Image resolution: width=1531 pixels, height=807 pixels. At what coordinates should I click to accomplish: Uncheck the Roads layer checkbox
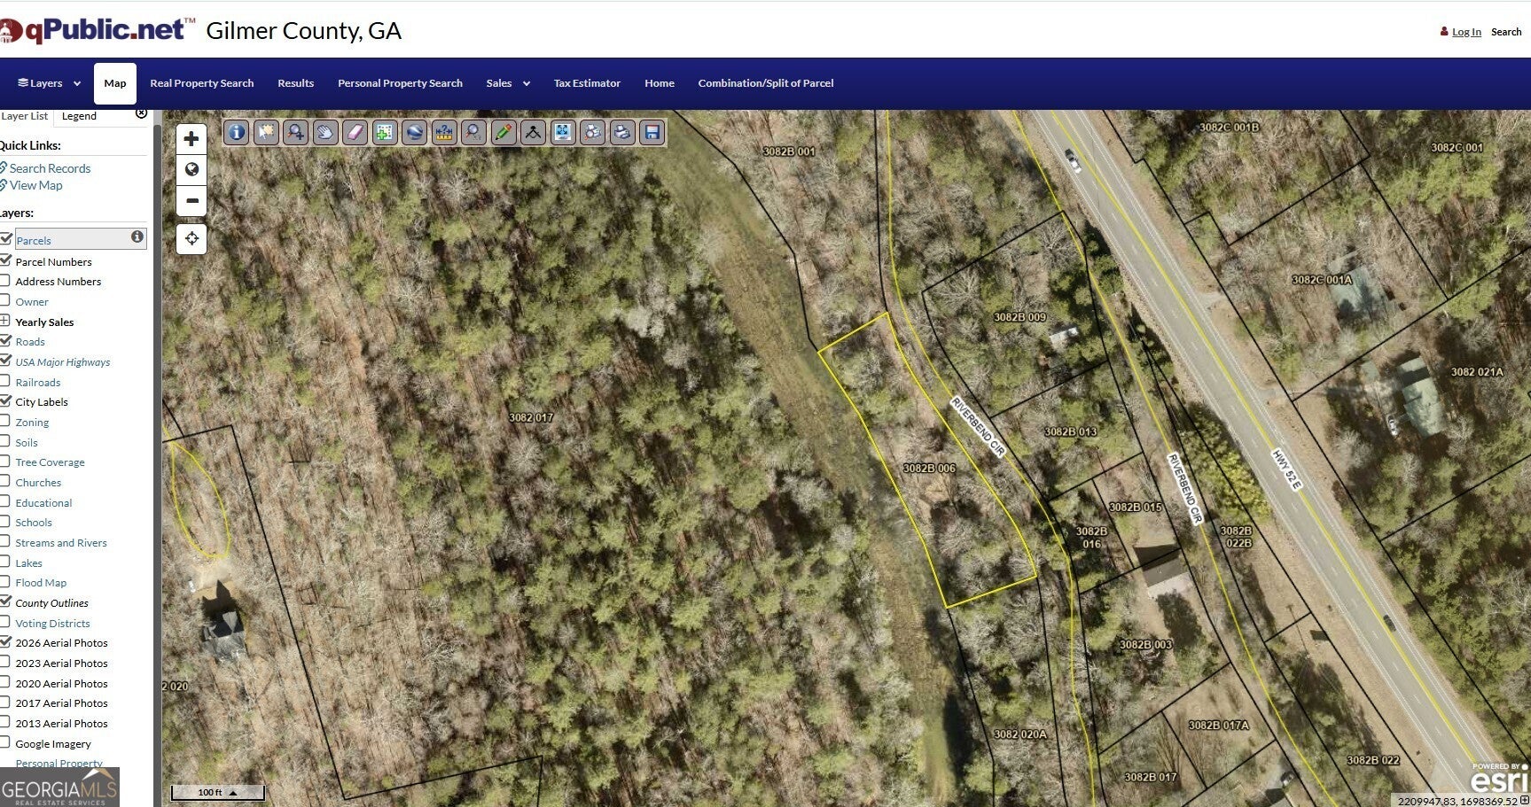pos(5,341)
